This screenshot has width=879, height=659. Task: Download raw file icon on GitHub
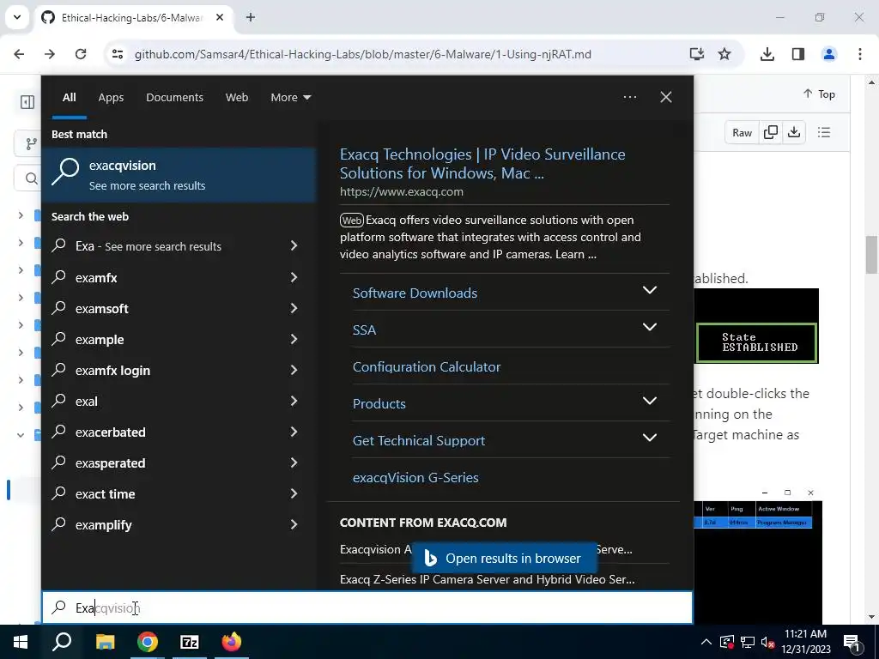point(794,132)
